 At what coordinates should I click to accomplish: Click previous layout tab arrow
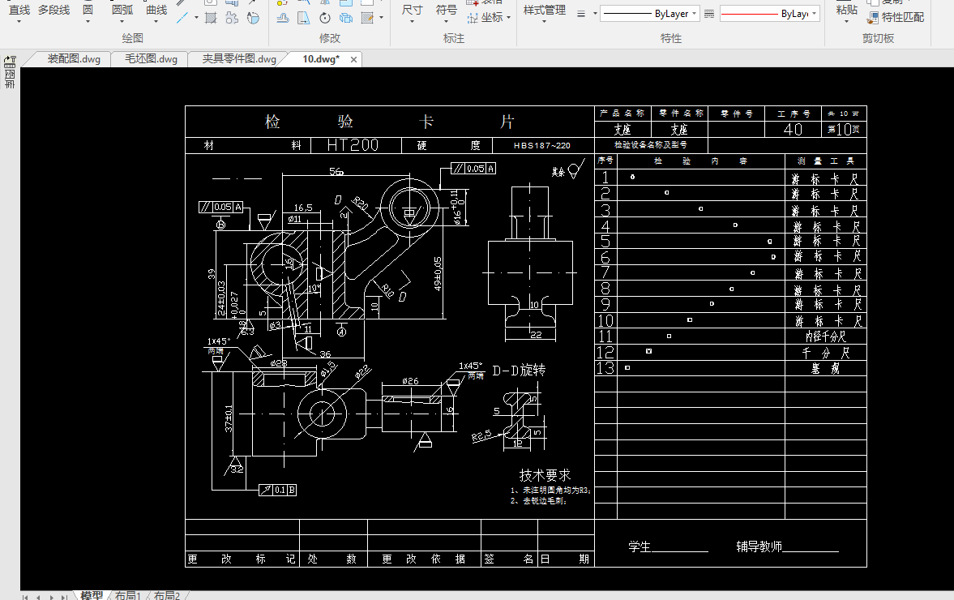(38, 597)
